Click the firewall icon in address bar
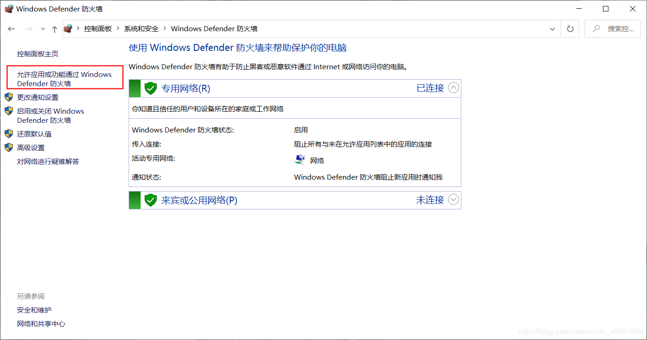The height and width of the screenshot is (340, 647). coord(68,28)
